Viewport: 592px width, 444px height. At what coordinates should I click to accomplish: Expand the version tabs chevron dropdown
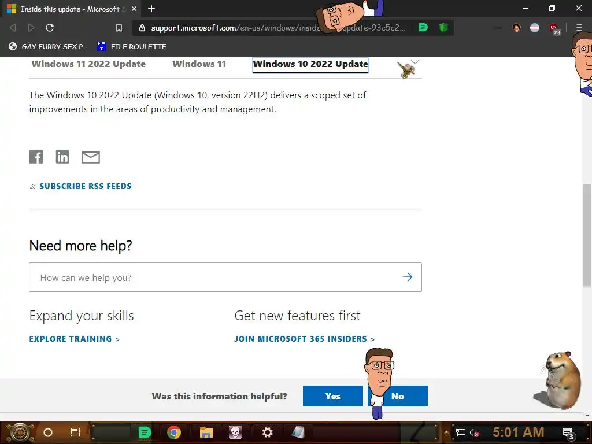tap(415, 61)
